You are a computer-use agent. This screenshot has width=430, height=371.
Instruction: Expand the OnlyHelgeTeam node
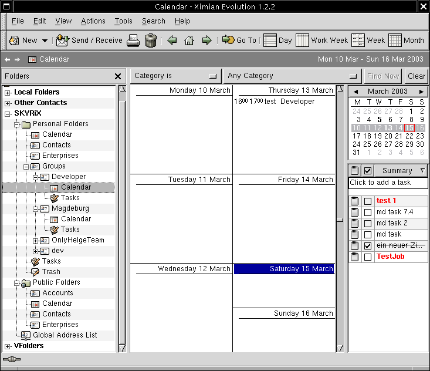36,241
